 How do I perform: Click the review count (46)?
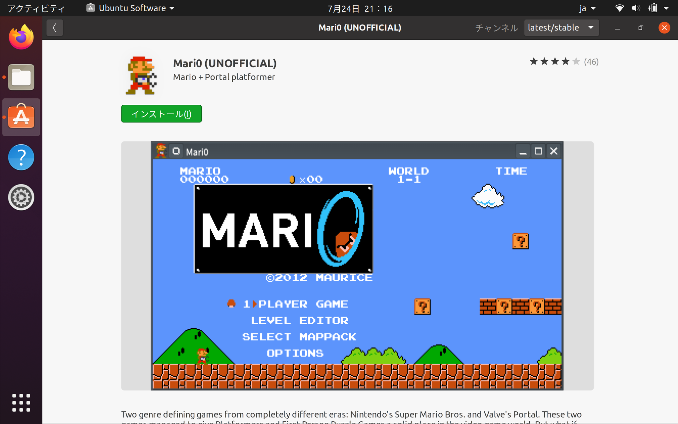click(x=591, y=62)
